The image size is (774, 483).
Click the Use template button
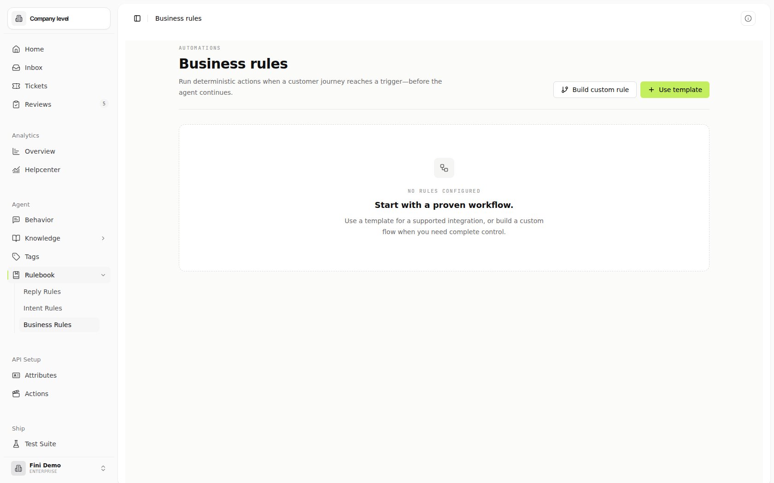pyautogui.click(x=675, y=90)
